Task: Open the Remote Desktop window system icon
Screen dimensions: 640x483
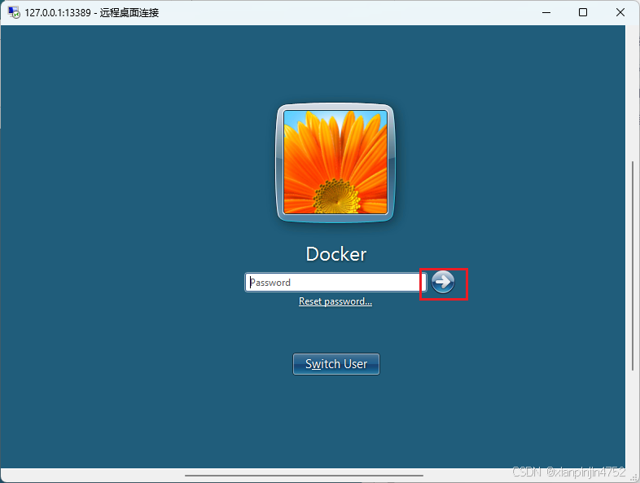Action: pyautogui.click(x=14, y=12)
